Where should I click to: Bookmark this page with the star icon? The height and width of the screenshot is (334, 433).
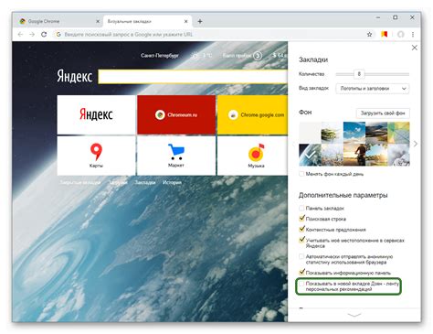tap(369, 35)
